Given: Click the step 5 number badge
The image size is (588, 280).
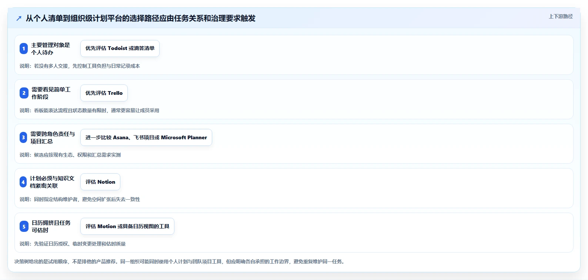Looking at the screenshot, I should click(24, 226).
